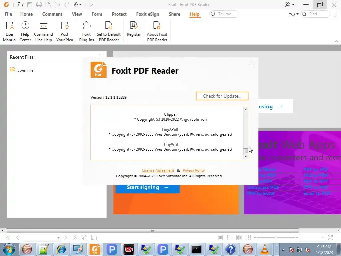Click the fullscreen icon in status bar
The height and width of the screenshot is (256, 341).
click(x=330, y=237)
